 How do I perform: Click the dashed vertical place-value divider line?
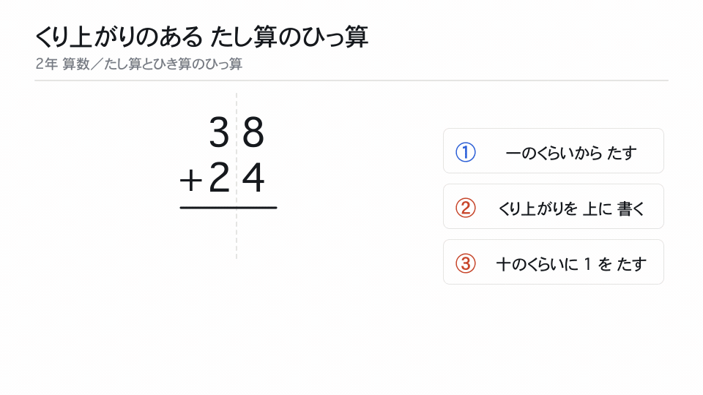[237, 176]
